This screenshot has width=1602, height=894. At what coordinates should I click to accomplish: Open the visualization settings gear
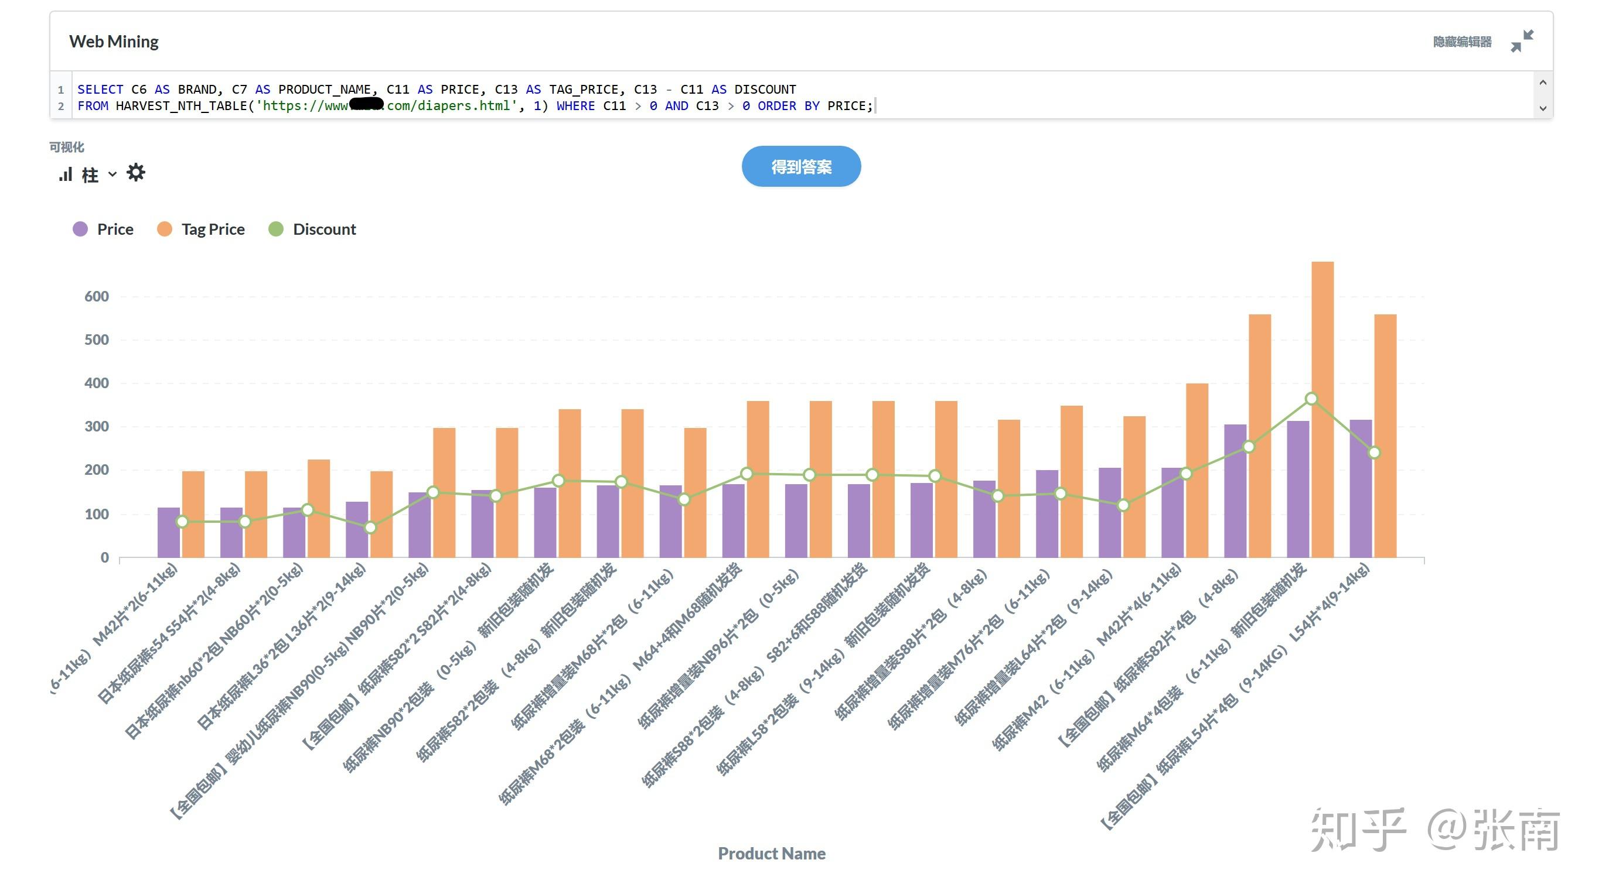pyautogui.click(x=135, y=172)
